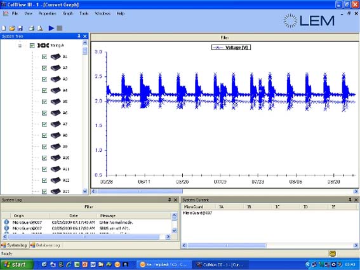
Task: Open the Tools menu
Action: click(x=84, y=13)
